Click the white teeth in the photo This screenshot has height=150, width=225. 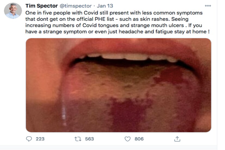coord(128,57)
